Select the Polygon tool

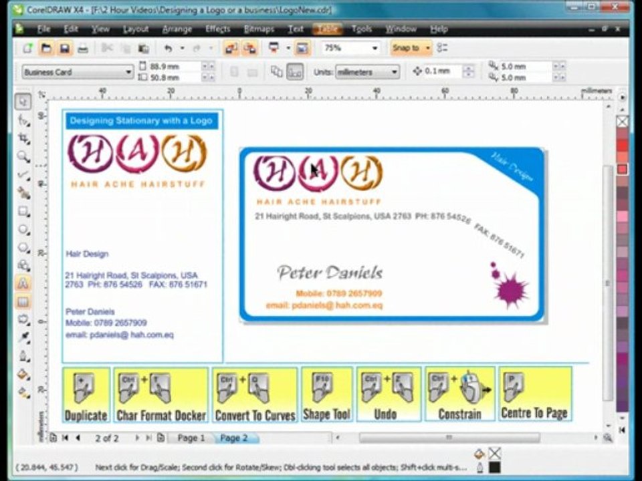click(23, 247)
